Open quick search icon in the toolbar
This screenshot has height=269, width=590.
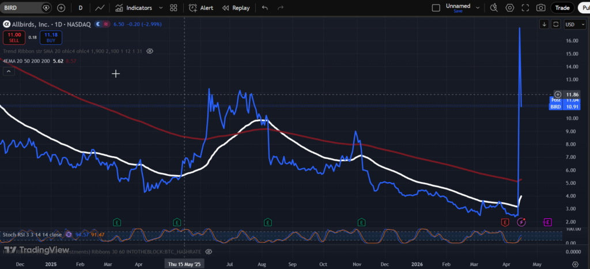[x=494, y=8]
